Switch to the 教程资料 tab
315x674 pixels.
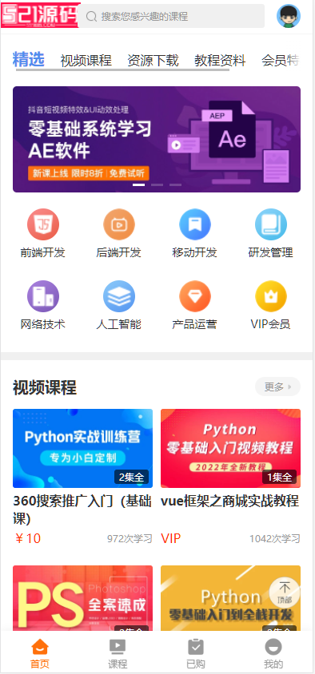pyautogui.click(x=220, y=61)
